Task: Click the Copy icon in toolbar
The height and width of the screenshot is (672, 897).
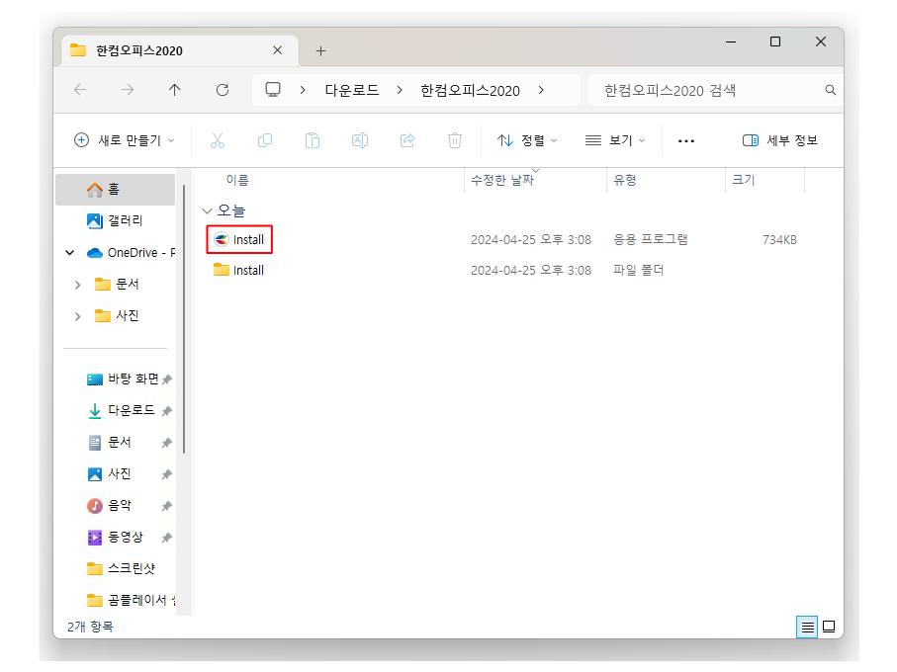Action: point(265,140)
